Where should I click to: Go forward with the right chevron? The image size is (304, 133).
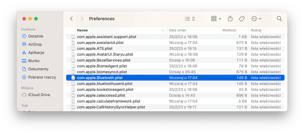82,19
